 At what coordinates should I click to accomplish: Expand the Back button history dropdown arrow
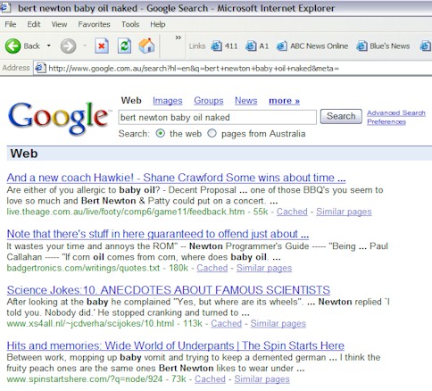pyautogui.click(x=48, y=46)
